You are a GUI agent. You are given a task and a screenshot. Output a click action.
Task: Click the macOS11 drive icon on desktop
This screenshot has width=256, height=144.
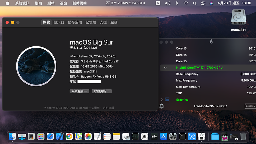pos(238,17)
